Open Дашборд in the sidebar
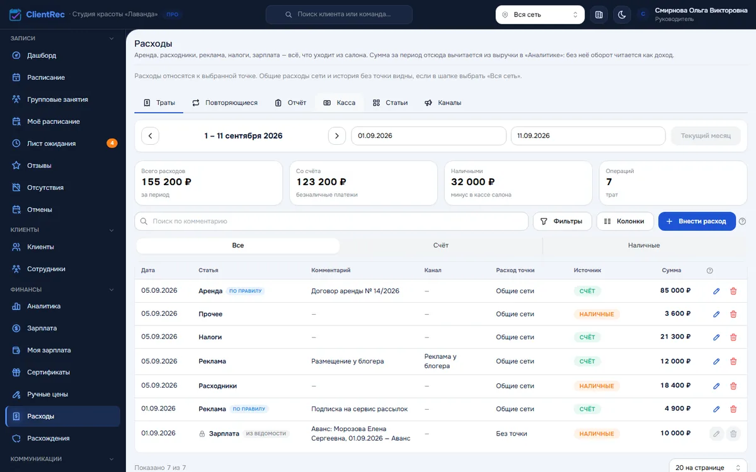 pyautogui.click(x=62, y=55)
